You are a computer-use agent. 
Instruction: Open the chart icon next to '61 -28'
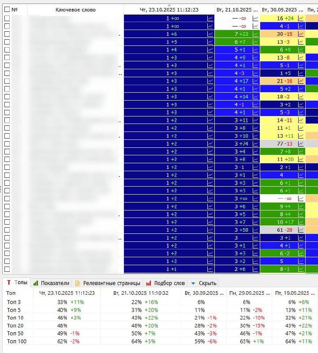tap(301, 230)
